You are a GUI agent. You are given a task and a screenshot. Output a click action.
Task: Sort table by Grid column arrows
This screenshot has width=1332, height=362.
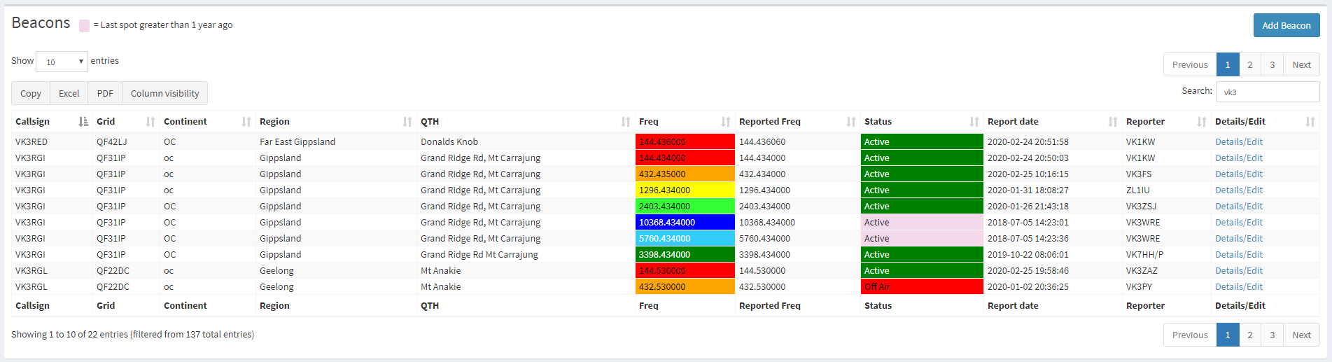point(150,122)
